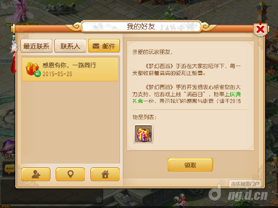The height and width of the screenshot is (208, 278).
Task: Click the envelope icon on 邮件 tab
Action: click(96, 46)
